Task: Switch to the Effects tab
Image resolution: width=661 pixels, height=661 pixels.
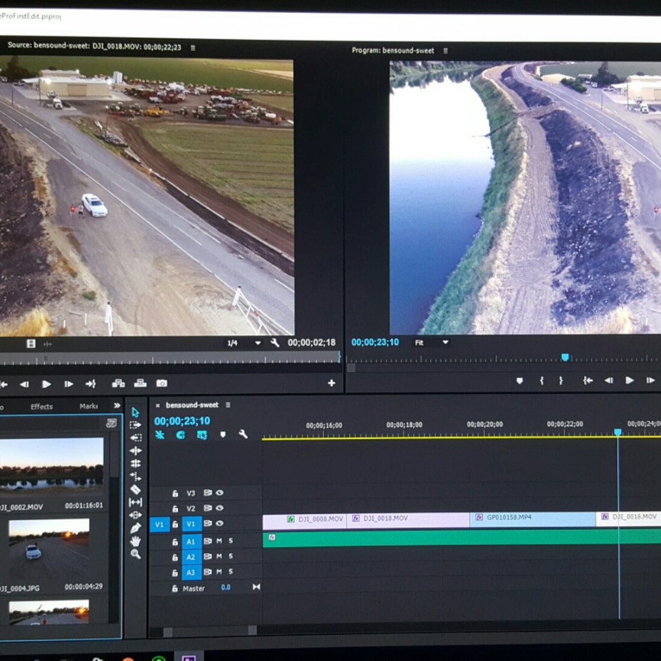Action: click(41, 407)
